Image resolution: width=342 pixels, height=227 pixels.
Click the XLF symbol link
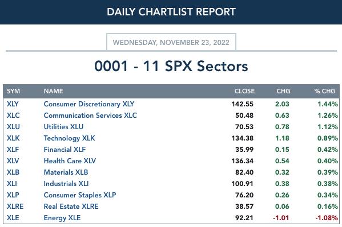13,150
